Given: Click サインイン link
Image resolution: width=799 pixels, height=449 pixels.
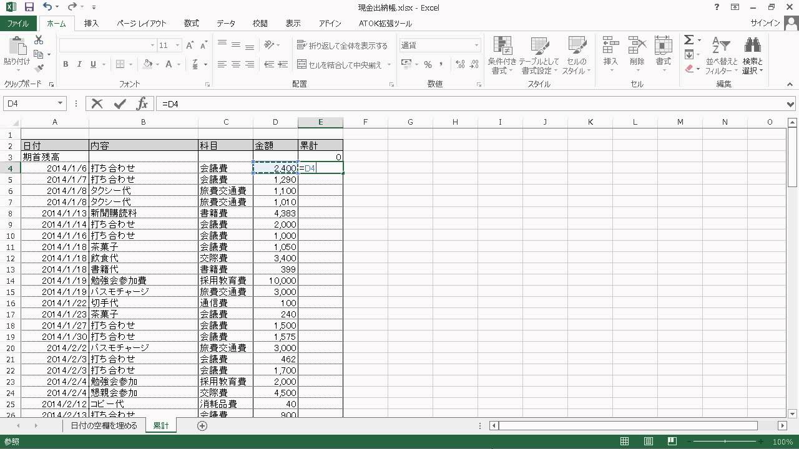Looking at the screenshot, I should pyautogui.click(x=765, y=24).
